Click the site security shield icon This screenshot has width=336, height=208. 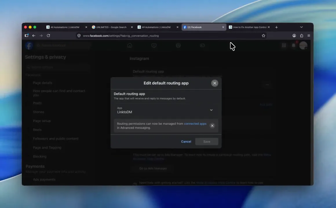79,36
